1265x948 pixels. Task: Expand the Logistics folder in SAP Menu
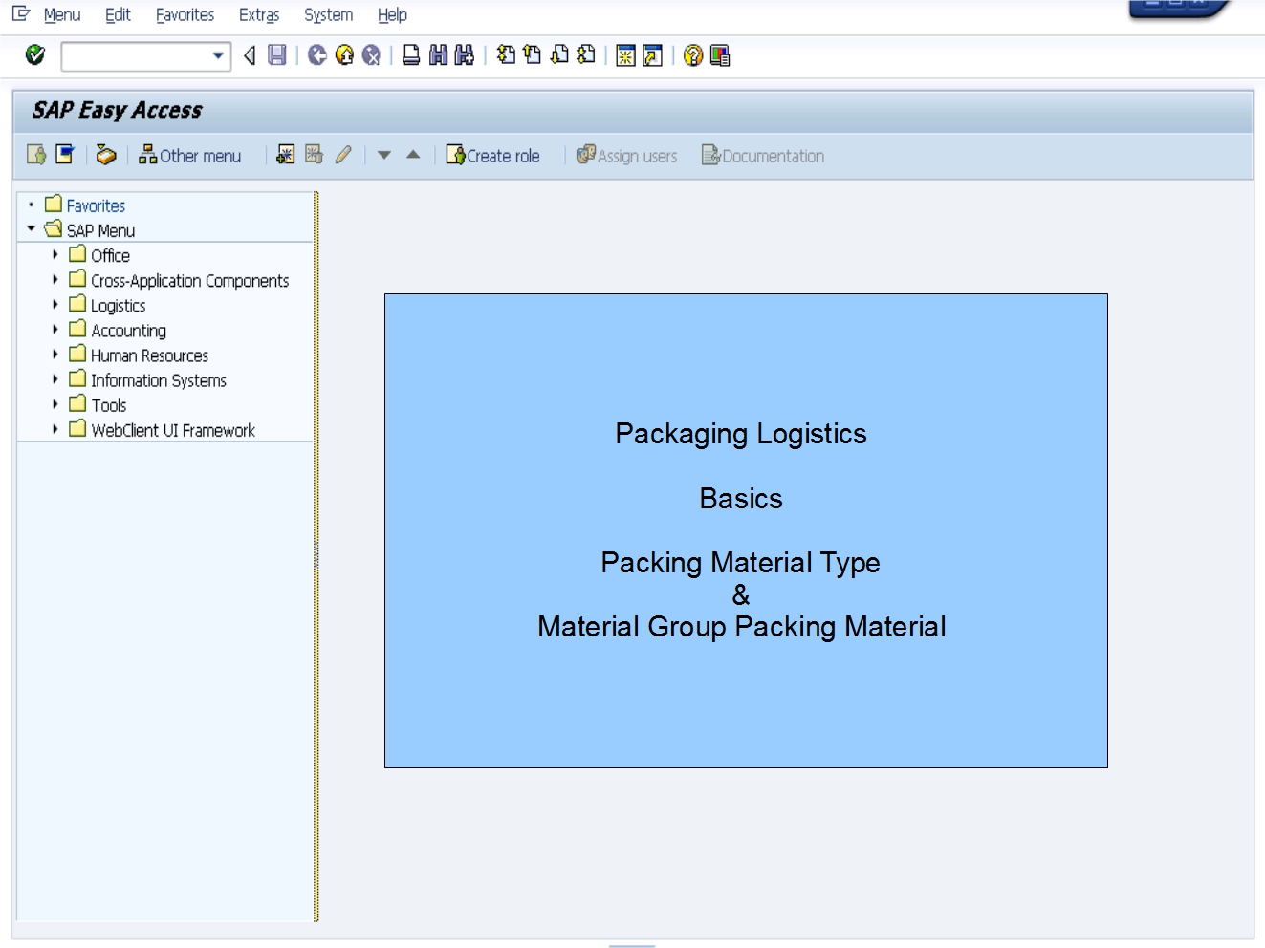tap(55, 305)
